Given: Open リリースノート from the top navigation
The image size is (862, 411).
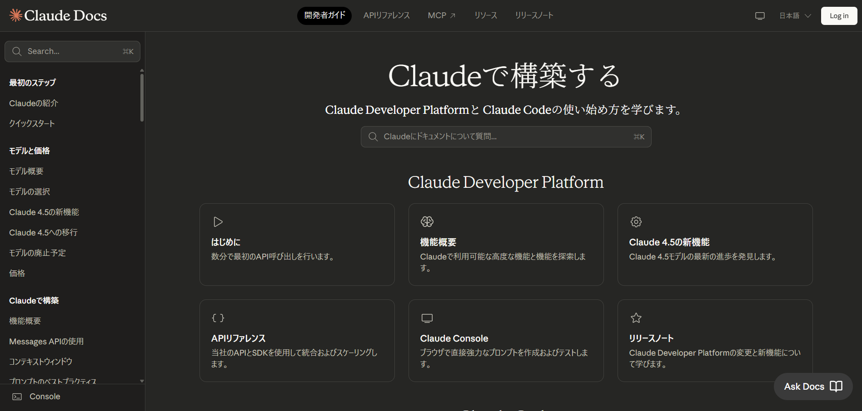Looking at the screenshot, I should click(x=534, y=15).
